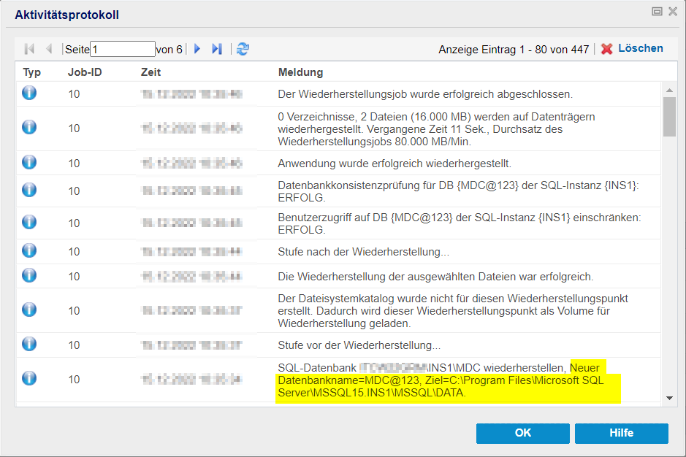
Task: Refresh the activity log list
Action: (243, 49)
